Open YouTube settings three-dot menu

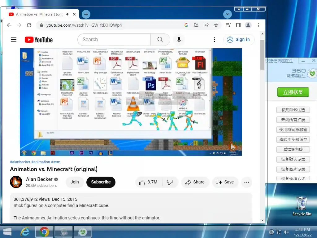coord(215,40)
